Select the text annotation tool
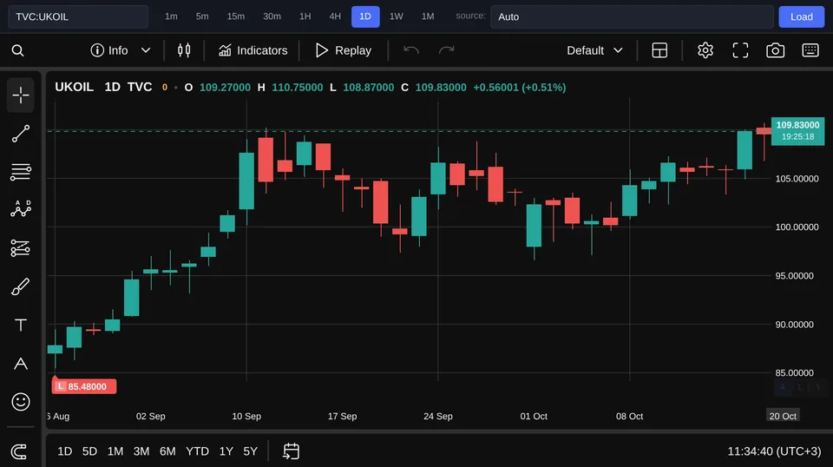833x467 pixels. coord(21,326)
